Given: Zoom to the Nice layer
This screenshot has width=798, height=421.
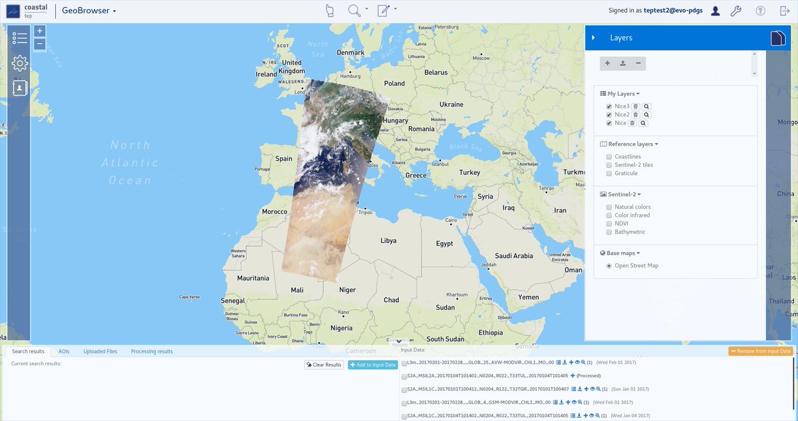Looking at the screenshot, I should [x=643, y=123].
